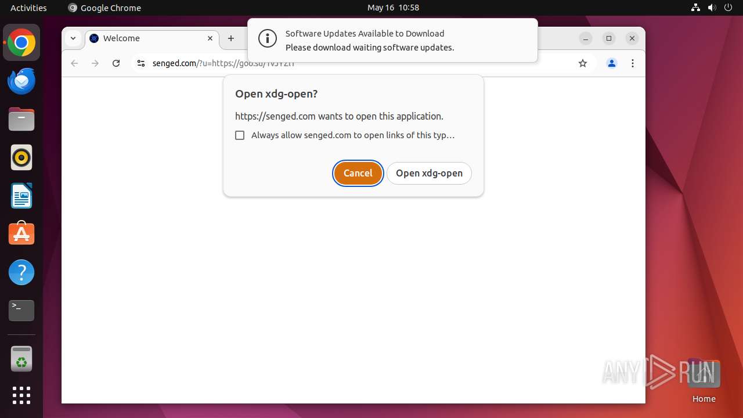Open the Google Chrome app menu
743x418 pixels.
[104, 8]
